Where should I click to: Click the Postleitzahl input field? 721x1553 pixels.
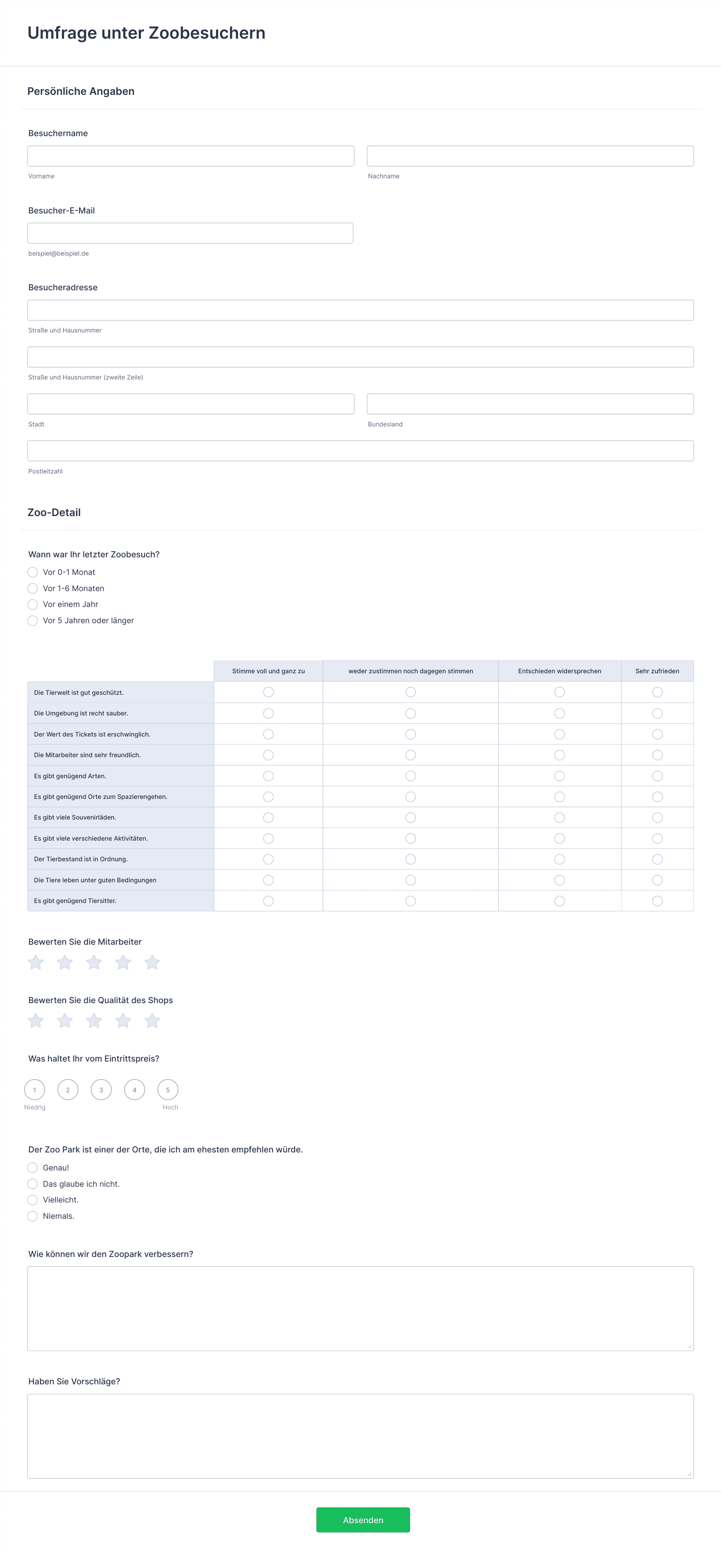[360, 451]
